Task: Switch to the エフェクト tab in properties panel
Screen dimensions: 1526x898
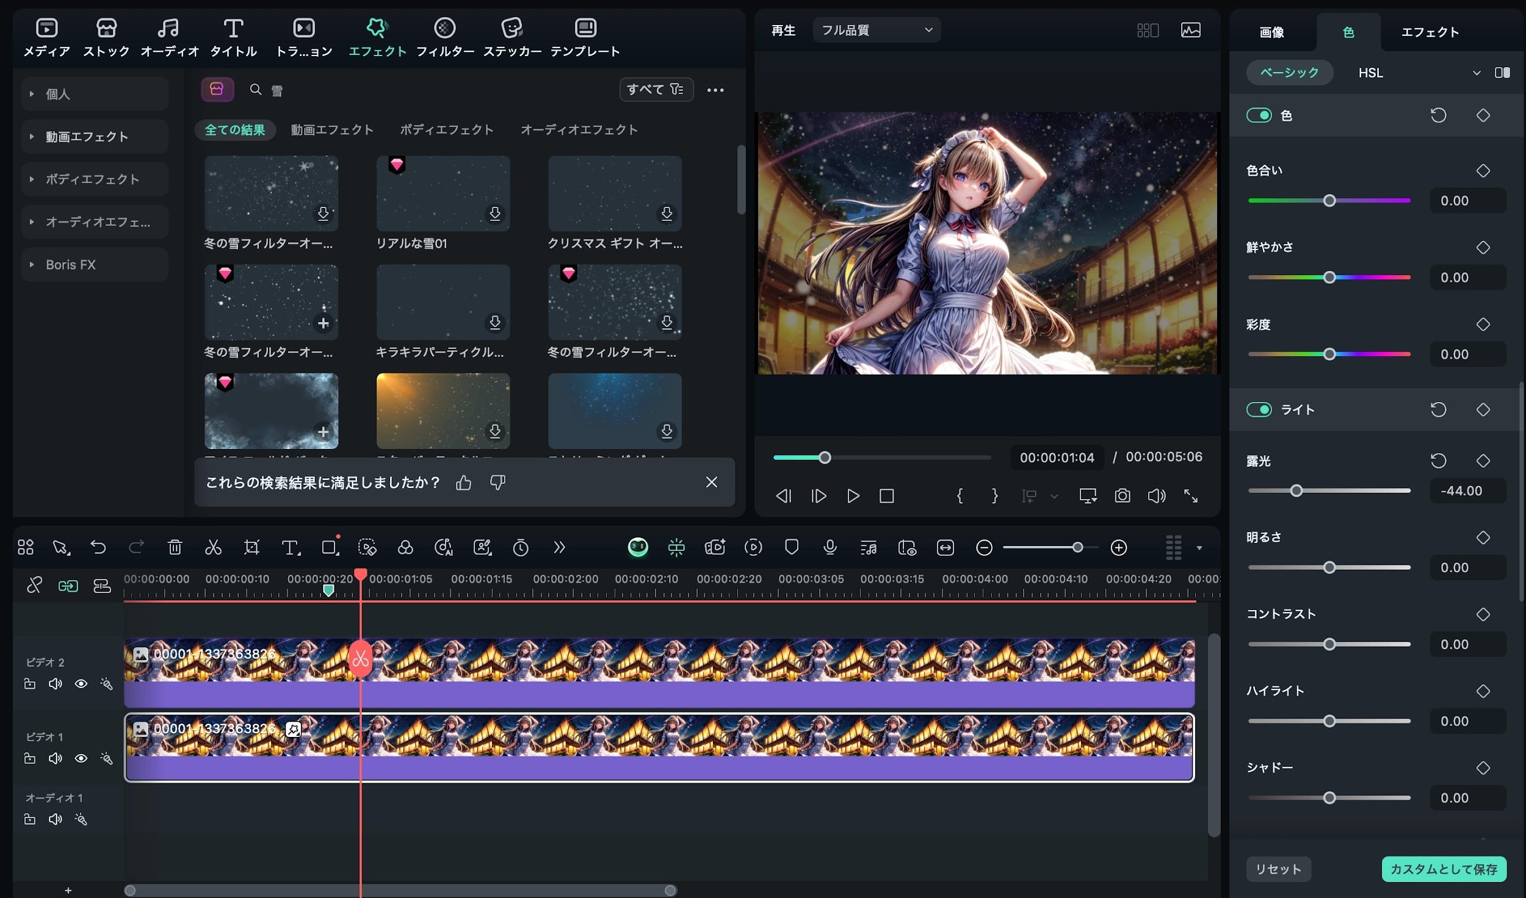Action: click(x=1430, y=32)
